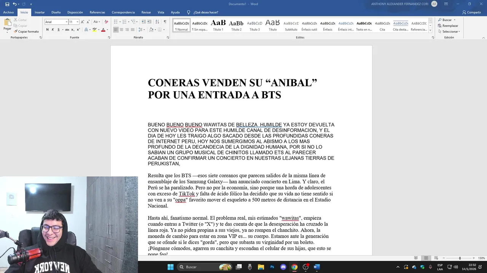Click the increase indent icon
487x273 pixels.
(148, 22)
